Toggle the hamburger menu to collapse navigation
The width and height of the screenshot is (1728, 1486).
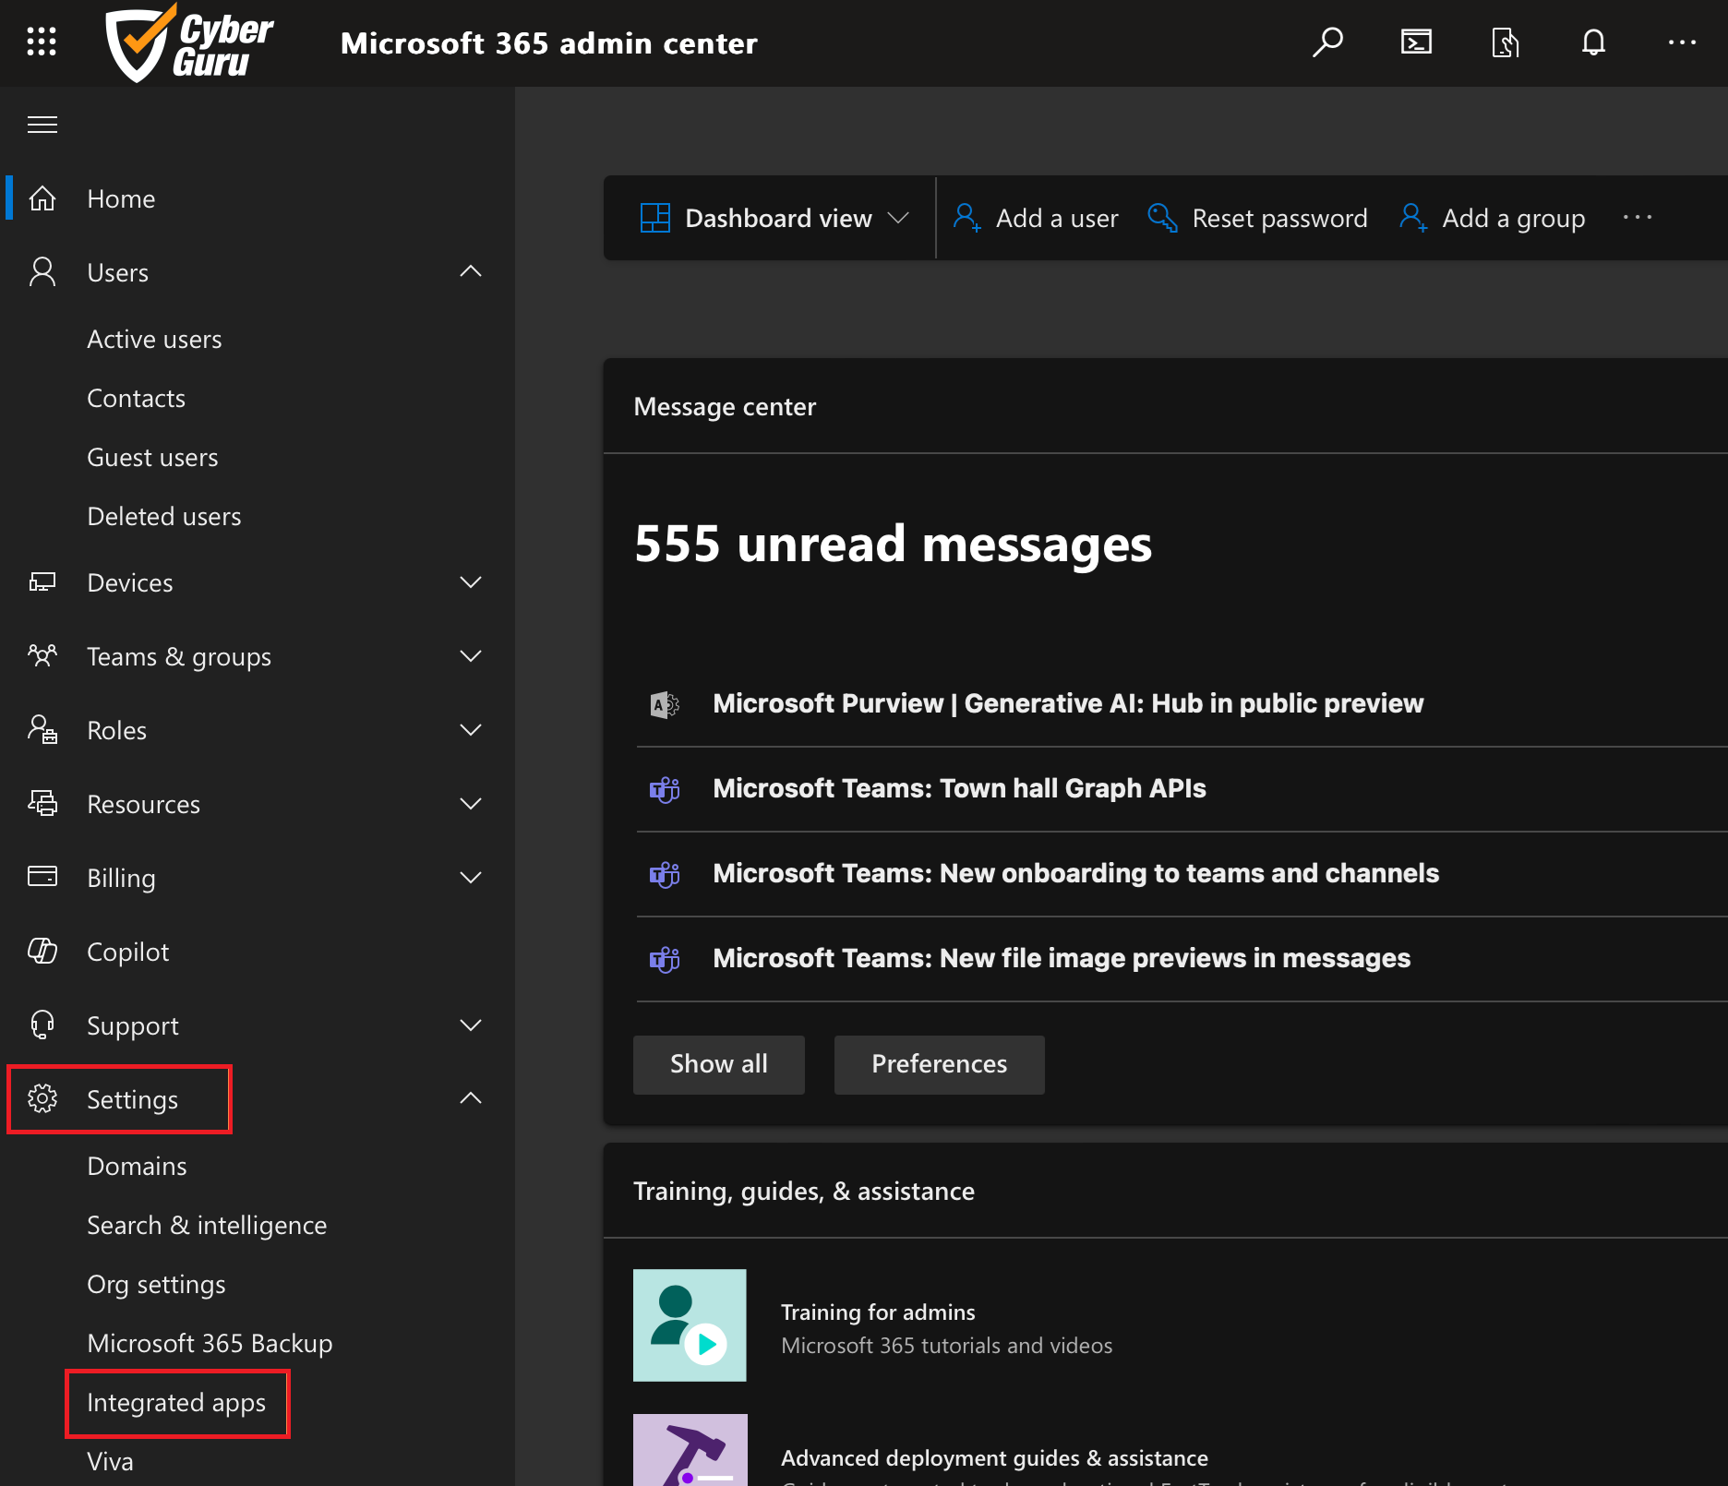click(x=42, y=124)
